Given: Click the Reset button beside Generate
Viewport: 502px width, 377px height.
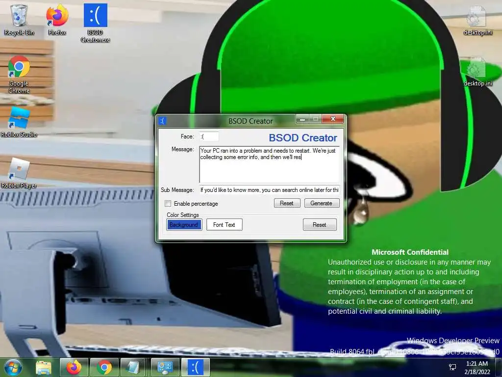Looking at the screenshot, I should 286,203.
